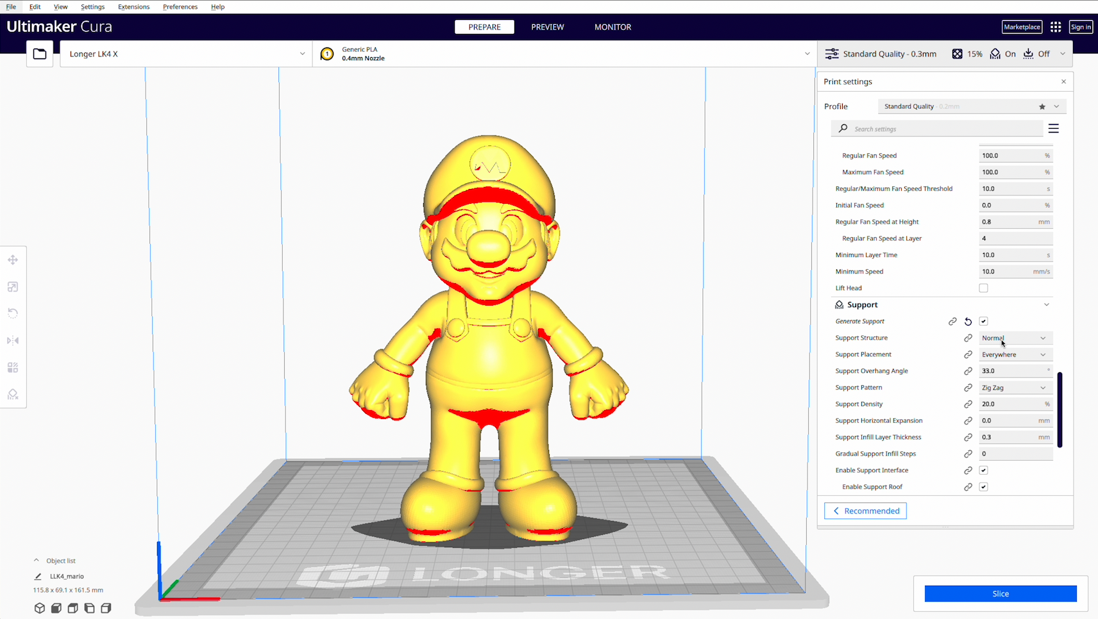
Task: Switch to front view icon
Action: 56,608
